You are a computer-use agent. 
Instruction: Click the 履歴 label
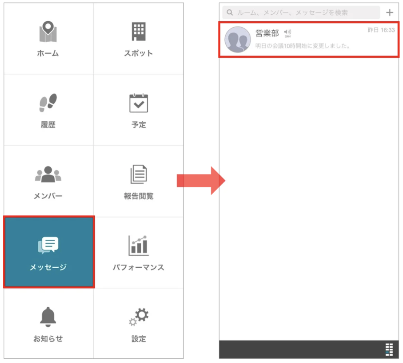pos(48,125)
